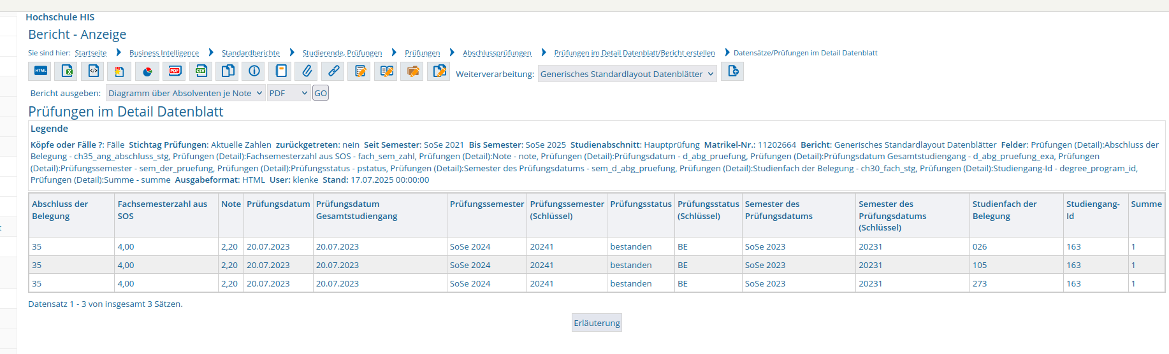The image size is (1169, 354).
Task: Click the paperclip attachment icon
Action: click(x=307, y=71)
